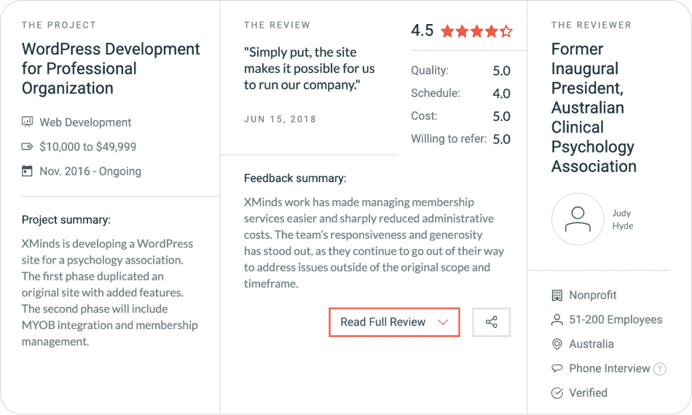Click the Australia location pin icon

[x=557, y=344]
